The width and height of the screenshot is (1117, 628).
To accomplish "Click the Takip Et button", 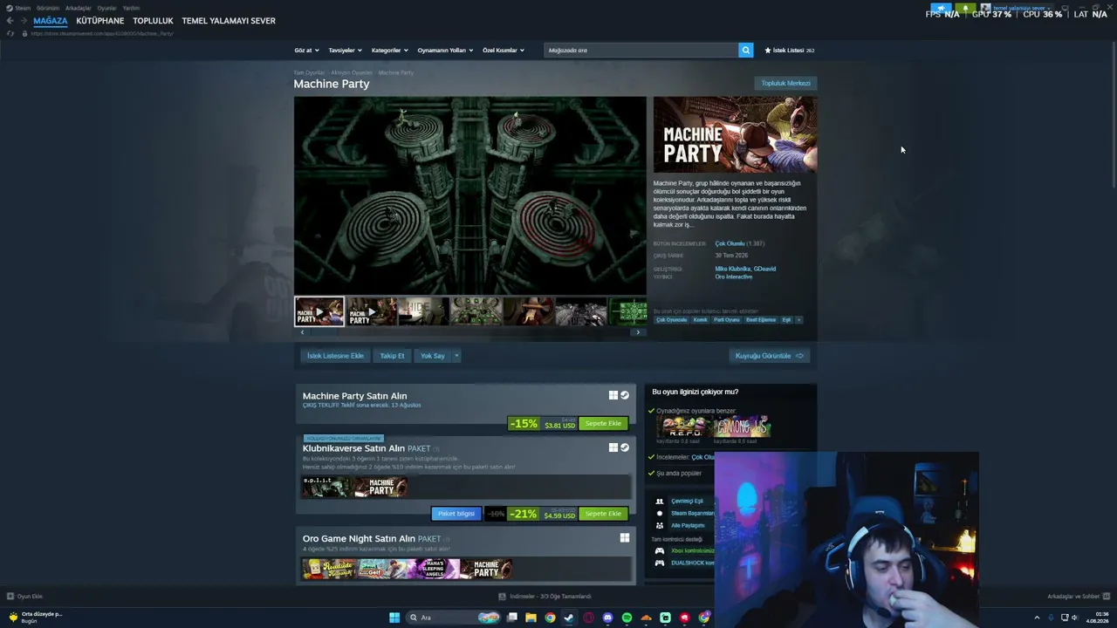I will pos(392,356).
